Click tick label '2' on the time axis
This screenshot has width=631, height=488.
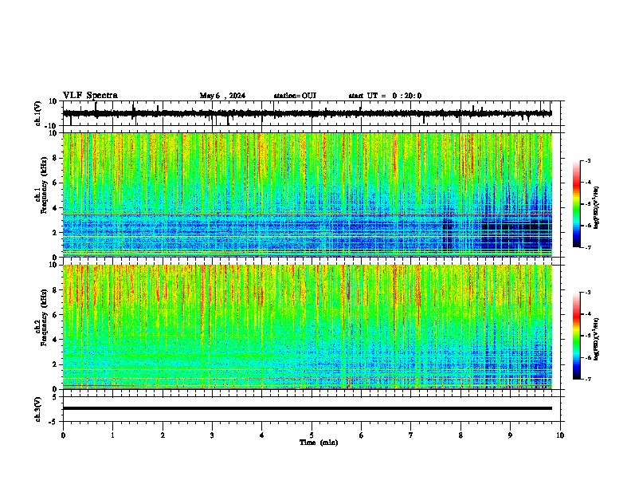point(163,435)
